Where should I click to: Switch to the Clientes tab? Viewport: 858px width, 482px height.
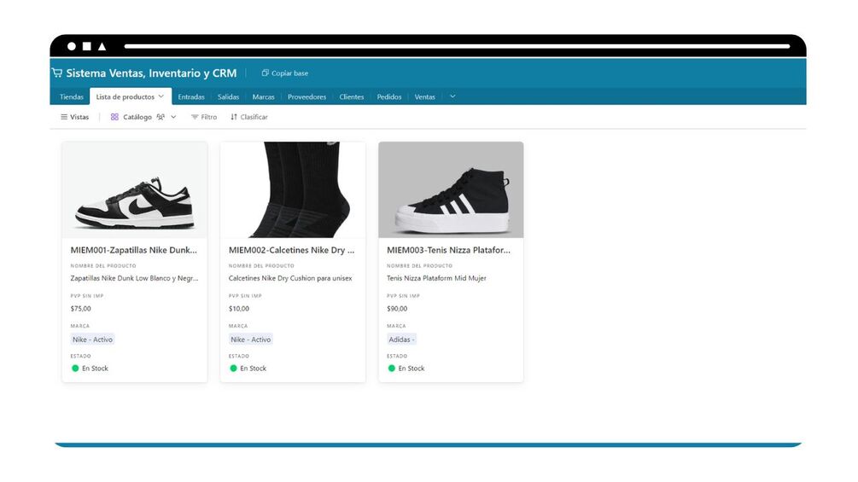point(351,96)
